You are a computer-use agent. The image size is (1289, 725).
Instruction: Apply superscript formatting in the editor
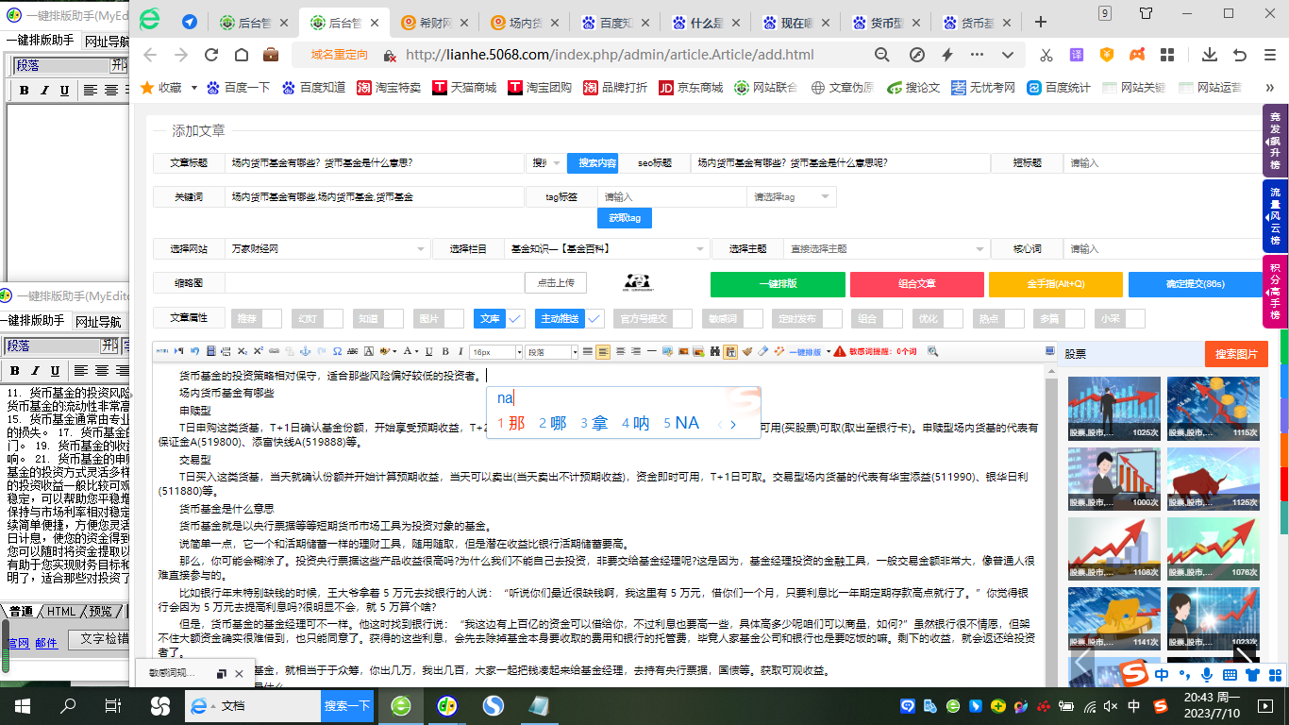(x=258, y=352)
